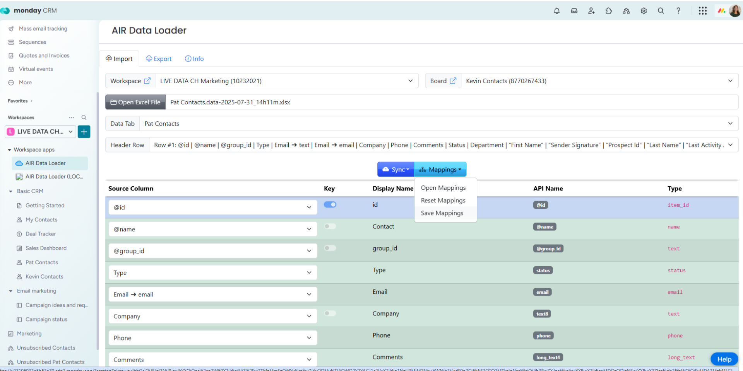Switch to the Import tab
This screenshot has height=371, width=743.
[x=119, y=59]
